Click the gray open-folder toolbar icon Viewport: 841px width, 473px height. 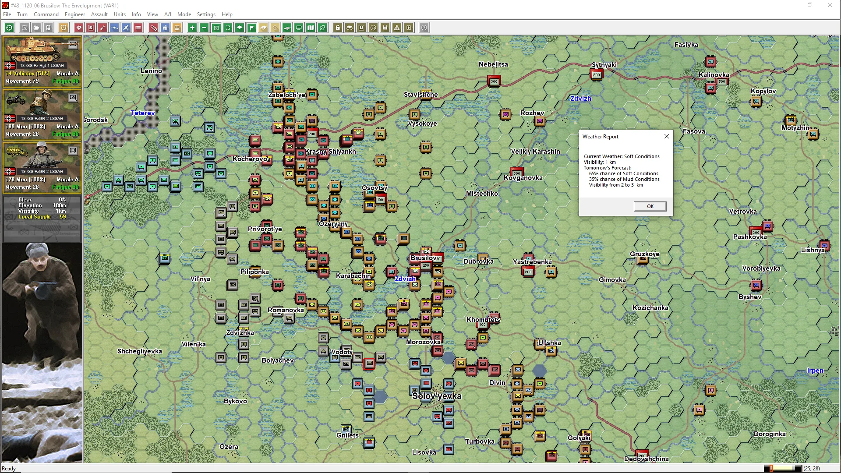(x=36, y=28)
